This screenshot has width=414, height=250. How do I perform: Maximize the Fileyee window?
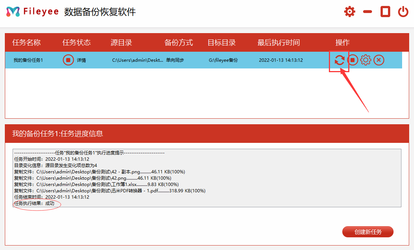[385, 12]
